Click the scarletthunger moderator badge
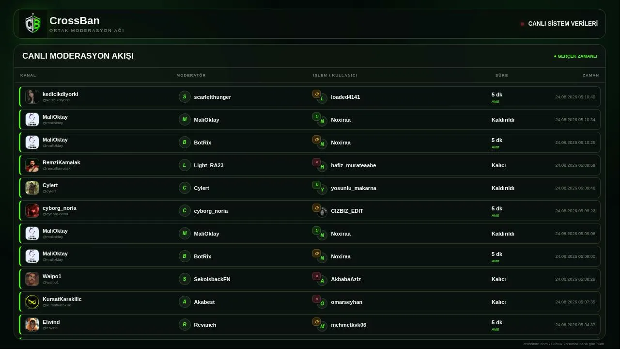620x349 pixels. pyautogui.click(x=185, y=96)
